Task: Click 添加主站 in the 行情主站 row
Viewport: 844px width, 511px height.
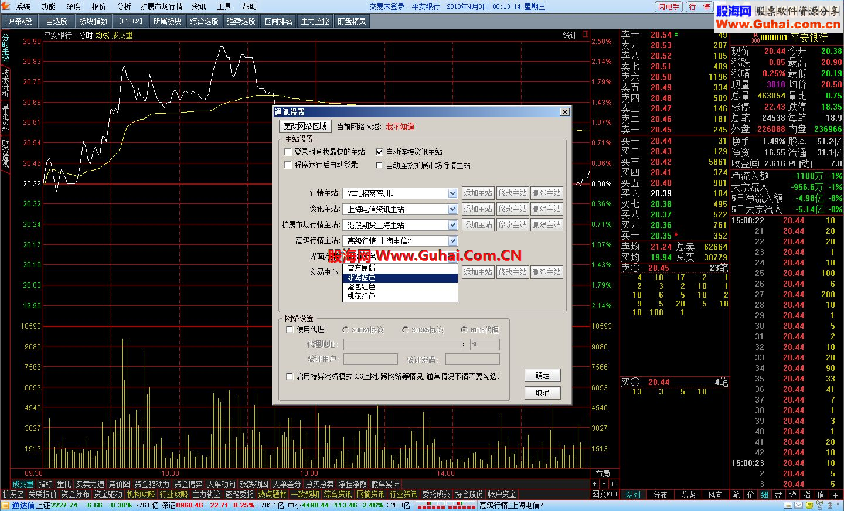Action: (x=478, y=193)
